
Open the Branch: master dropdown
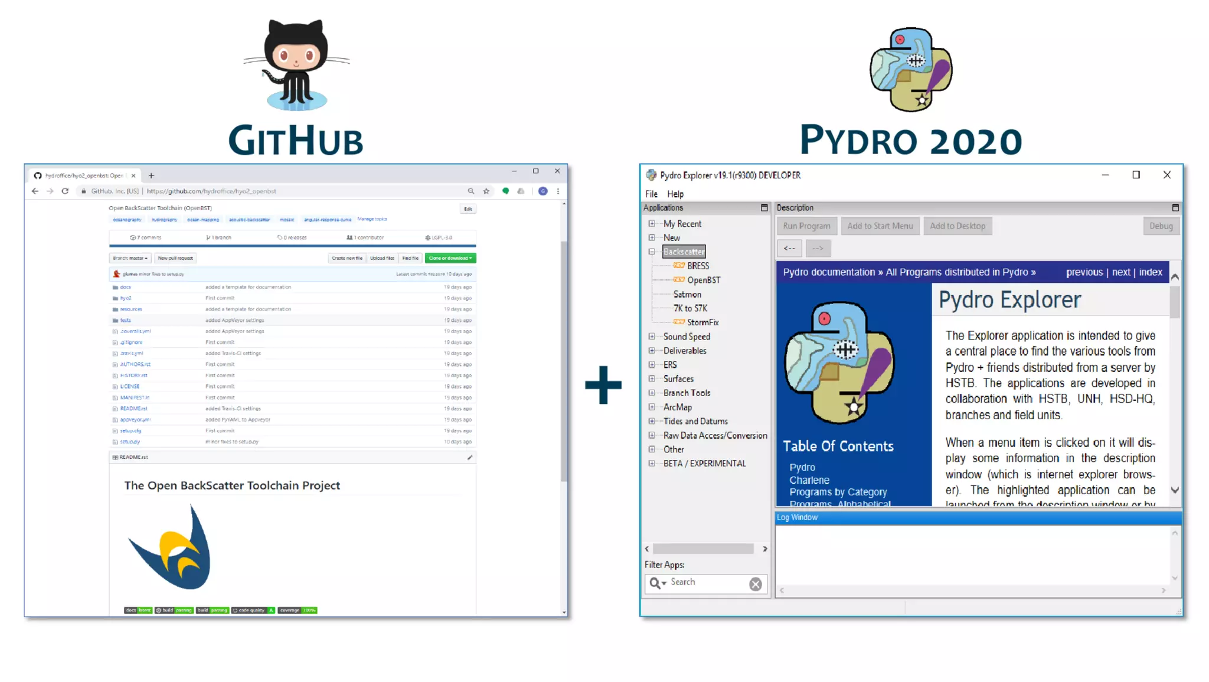coord(130,258)
